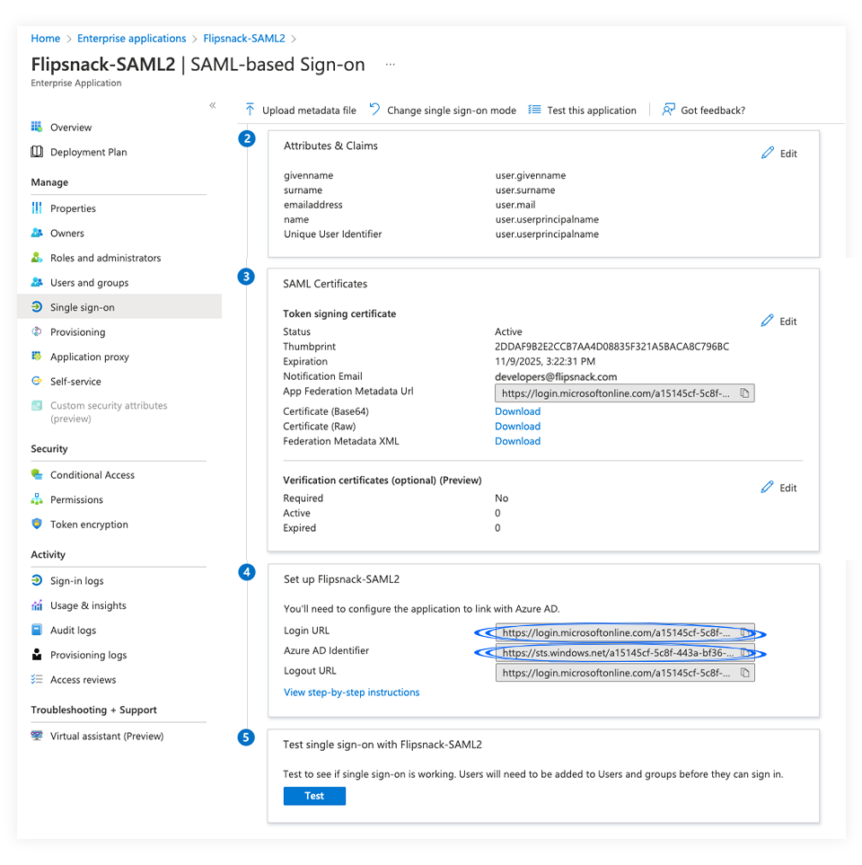The width and height of the screenshot is (862, 865).
Task: Click Change single sign-on mode icon
Action: pos(374,110)
